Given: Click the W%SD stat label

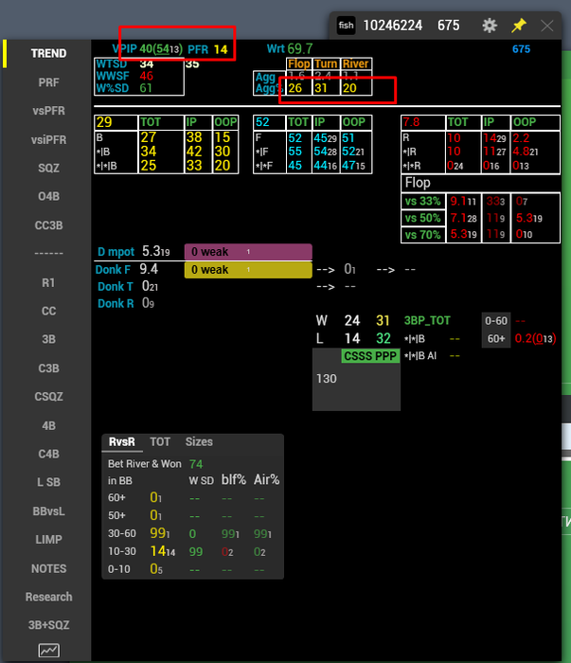Looking at the screenshot, I should 112,88.
